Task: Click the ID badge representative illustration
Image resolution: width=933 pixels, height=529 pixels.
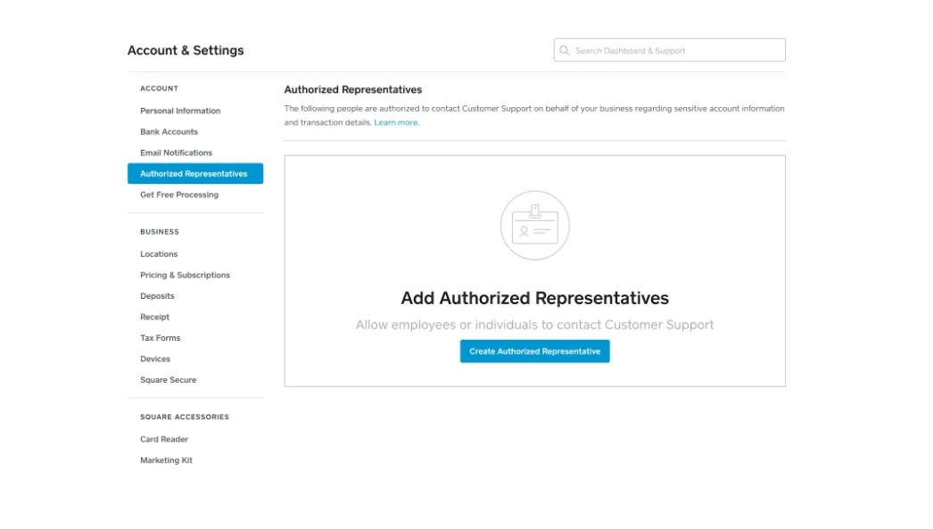Action: (x=533, y=226)
